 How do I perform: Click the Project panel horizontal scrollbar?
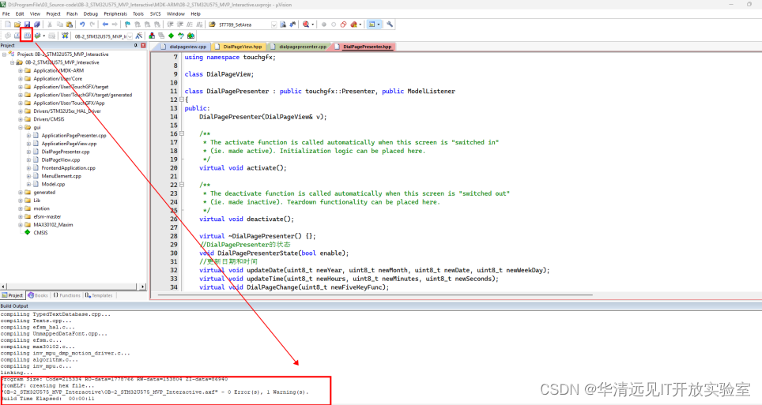73,287
